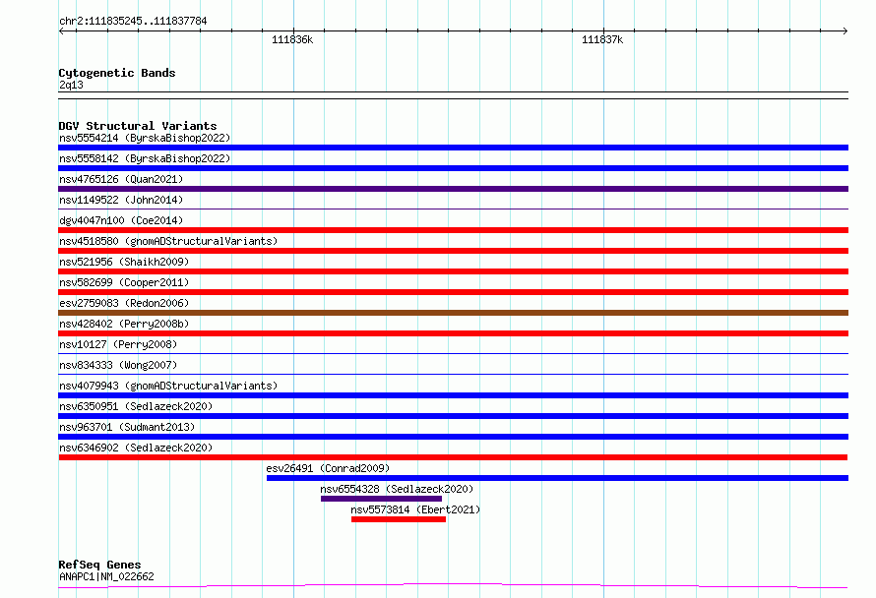This screenshot has width=876, height=598.
Task: Click nsv4079943 (gnomADStructuralVariants) label
Action: coord(168,386)
